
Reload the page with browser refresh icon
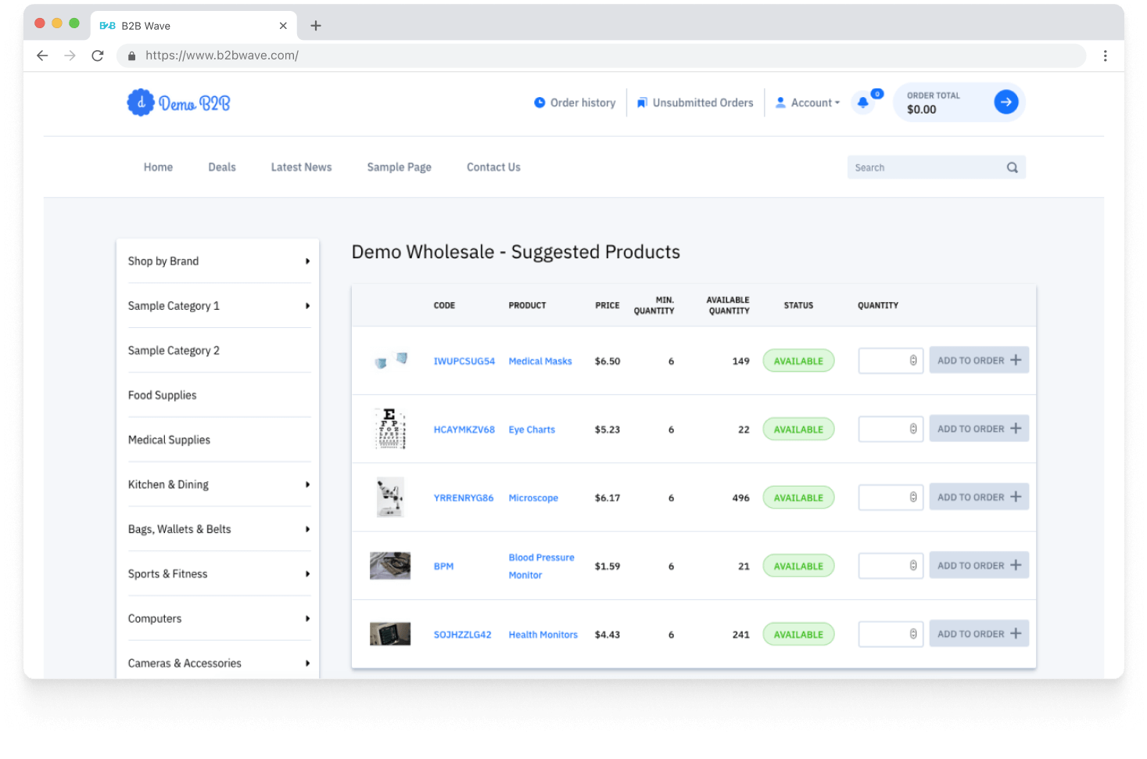98,56
